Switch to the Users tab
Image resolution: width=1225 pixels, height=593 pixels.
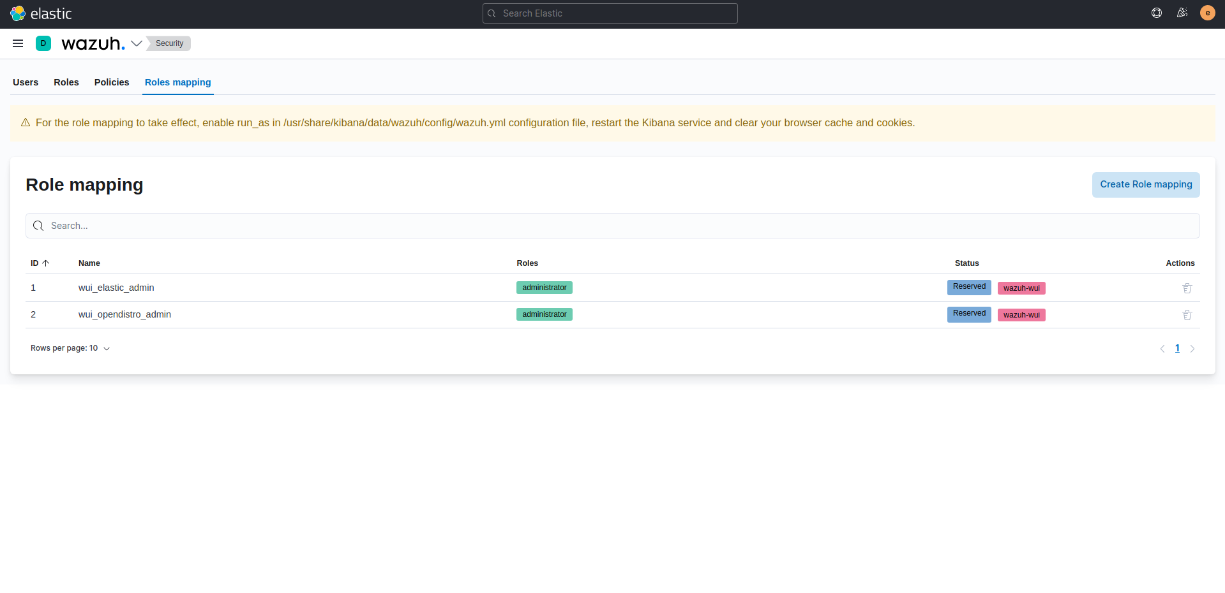(25, 82)
